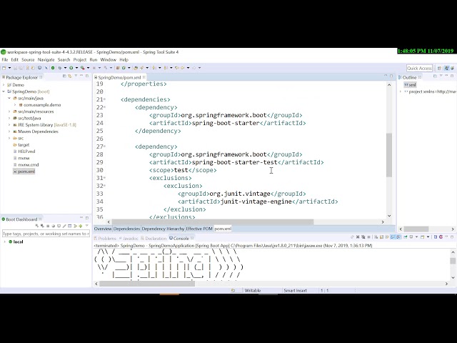Image resolution: width=457 pixels, height=343 pixels.
Task: Open the Display Selected Console dropdown
Action: [x=416, y=237]
